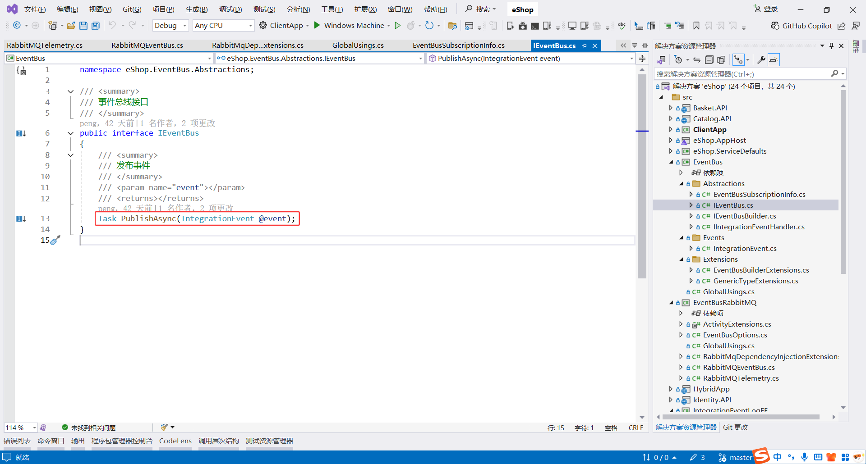
Task: Open Solution Configurations Debug dropdown
Action: (170, 26)
